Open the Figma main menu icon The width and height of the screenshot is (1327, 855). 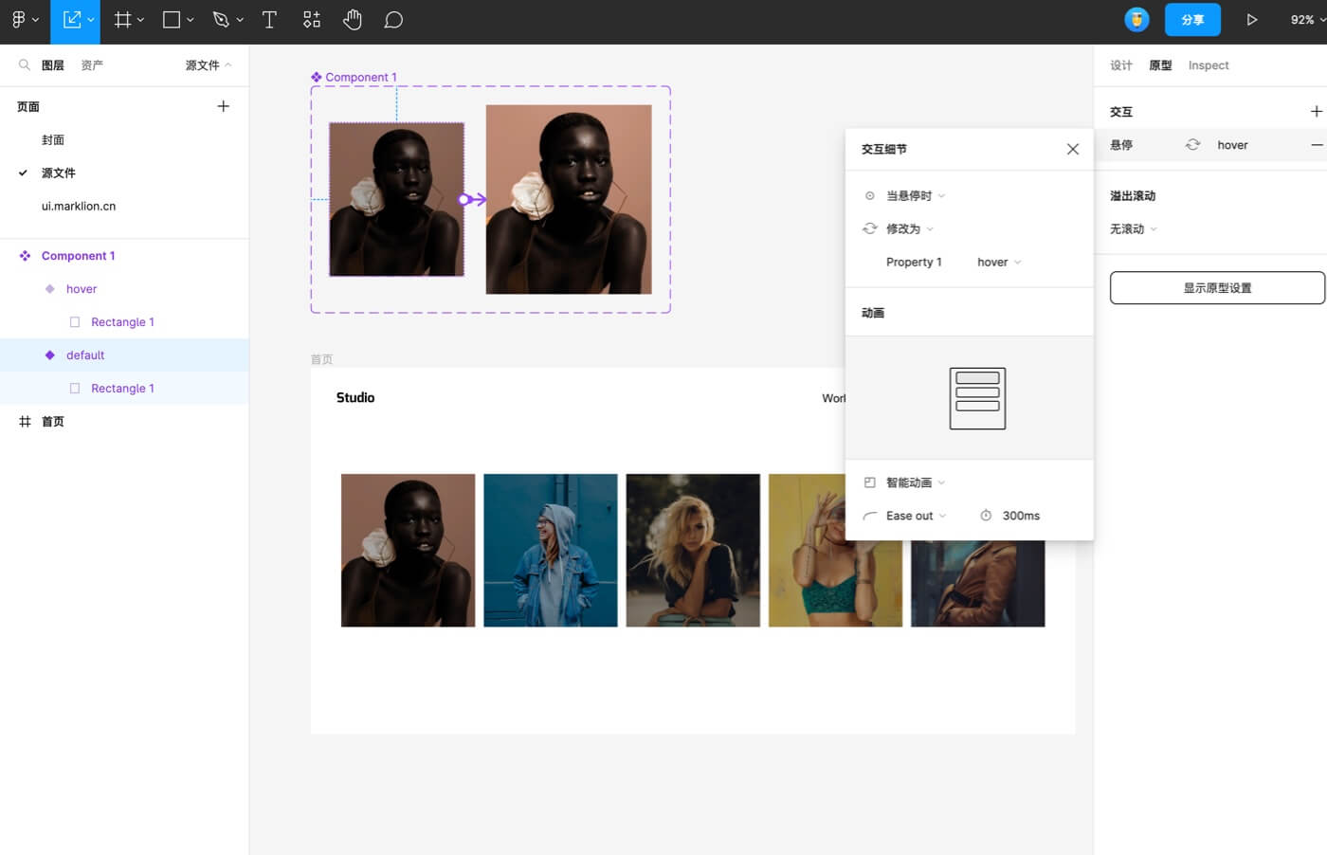pyautogui.click(x=18, y=20)
